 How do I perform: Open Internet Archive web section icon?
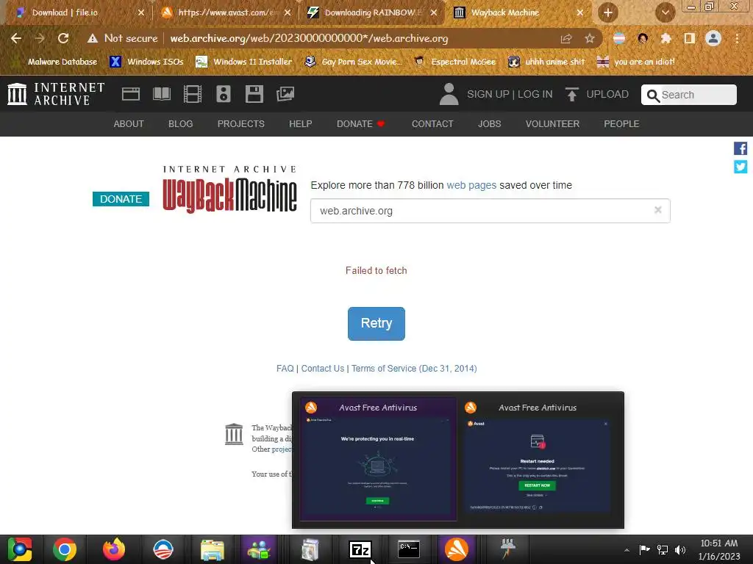click(131, 94)
